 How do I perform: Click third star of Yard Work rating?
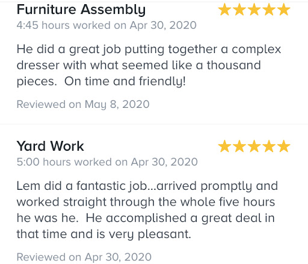[254, 146]
